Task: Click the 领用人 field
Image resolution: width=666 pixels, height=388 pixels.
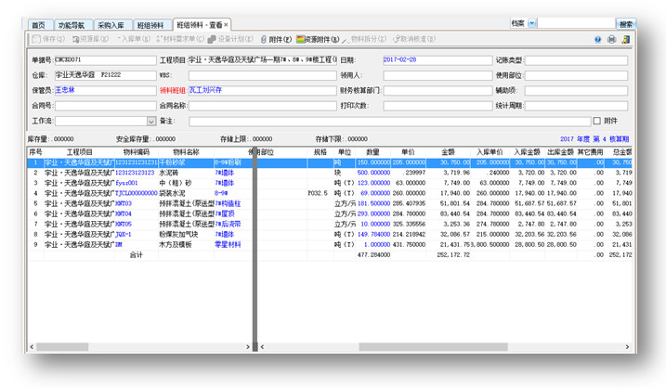Action: 437,75
